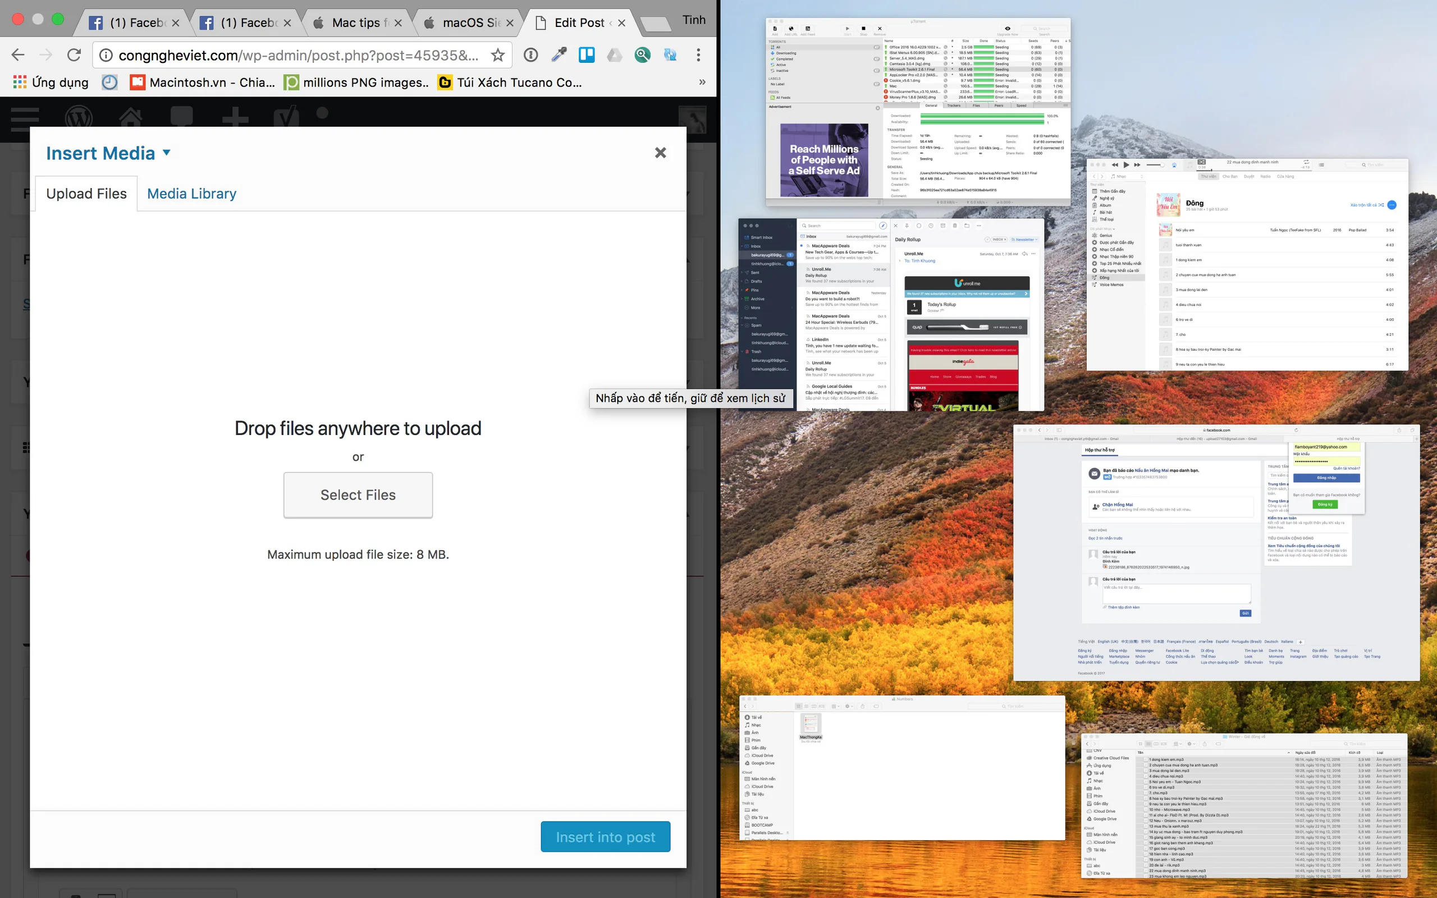This screenshot has height=898, width=1437.
Task: Adjust iTunes volume slider
Action: pos(1155,164)
